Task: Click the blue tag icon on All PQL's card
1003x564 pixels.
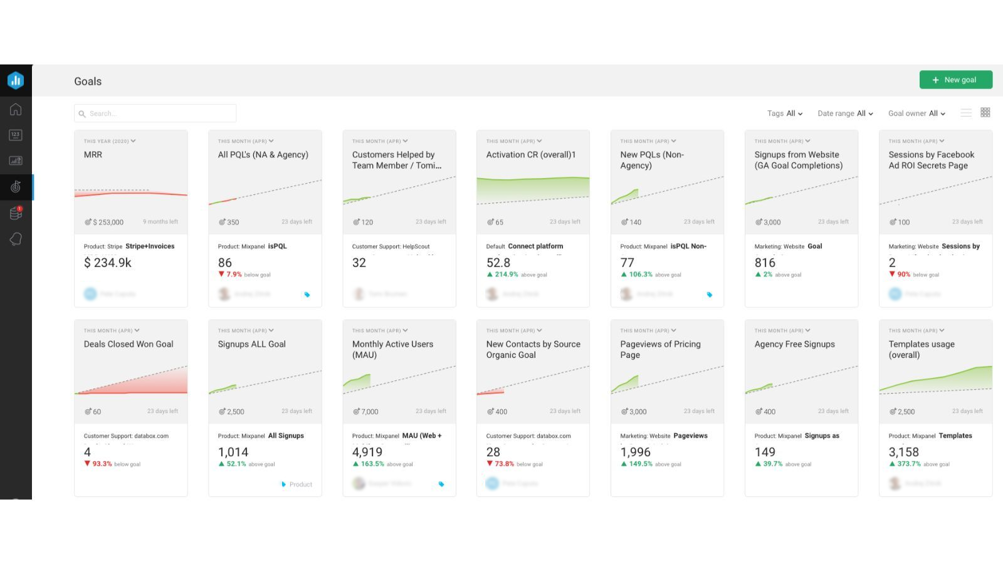Action: [307, 295]
